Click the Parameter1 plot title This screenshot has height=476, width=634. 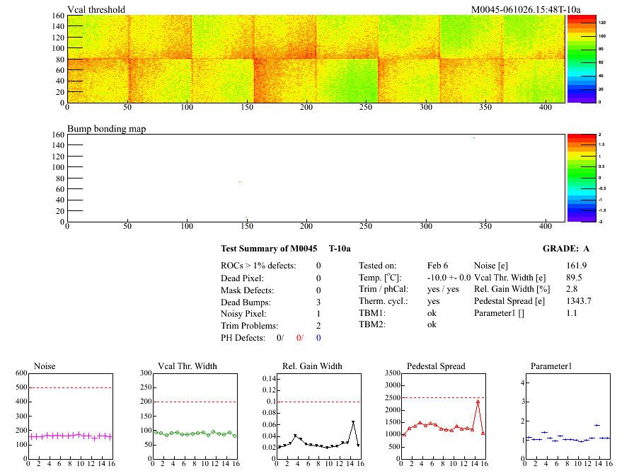551,366
